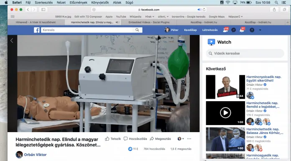Viewport: 291px width, 161px height.
Task: Click the battery status icon
Action: [249, 3]
